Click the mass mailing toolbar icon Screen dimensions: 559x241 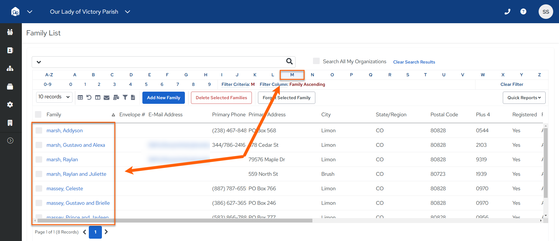[x=116, y=97]
